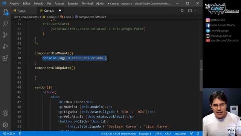Click 'Meu Carro' heading text in code
Viewport: 241px width, 136px height.
tap(75, 102)
